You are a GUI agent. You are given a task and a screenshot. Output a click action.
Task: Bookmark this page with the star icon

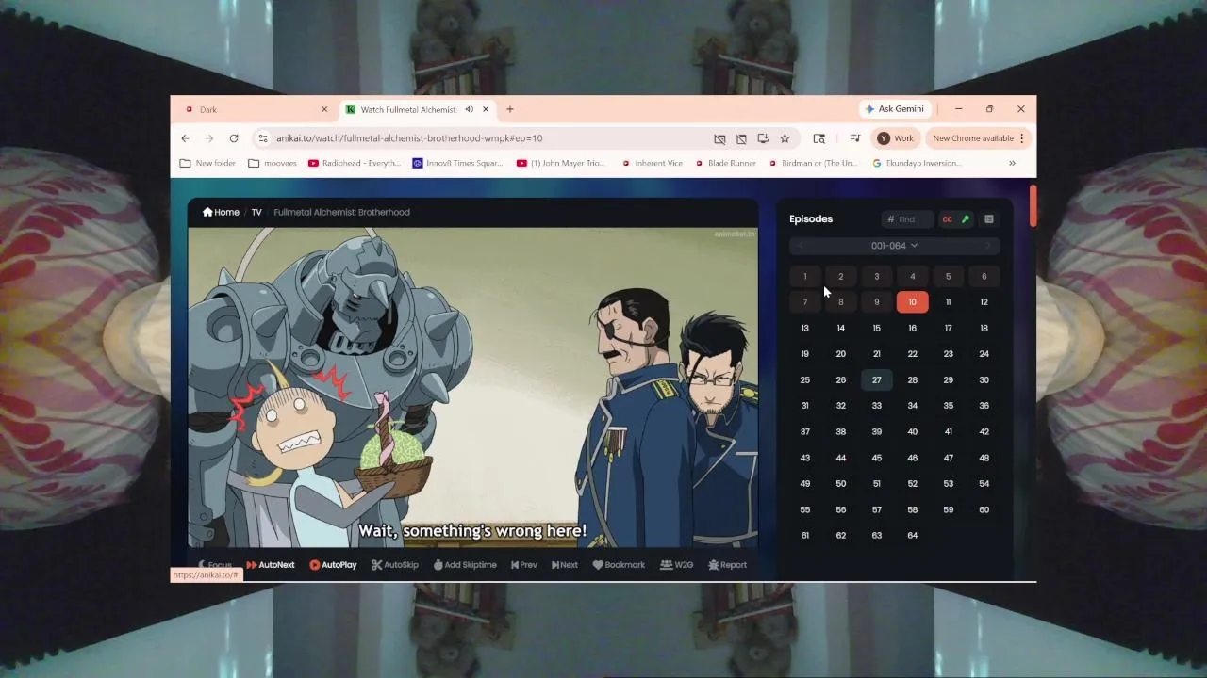(785, 138)
